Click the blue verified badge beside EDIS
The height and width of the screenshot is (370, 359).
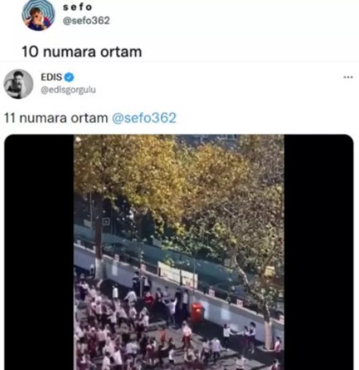tap(69, 77)
